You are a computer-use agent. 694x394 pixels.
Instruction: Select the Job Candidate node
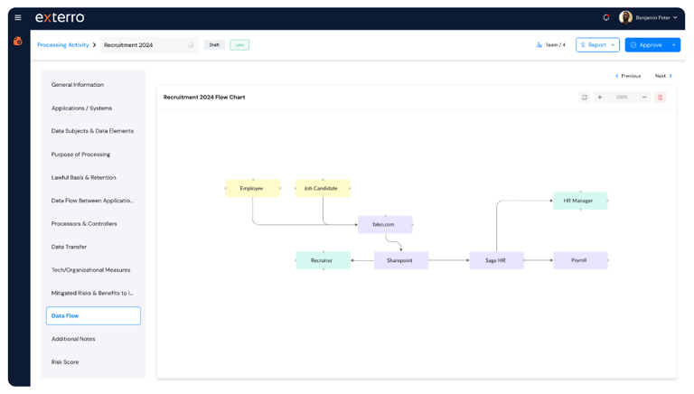point(323,188)
